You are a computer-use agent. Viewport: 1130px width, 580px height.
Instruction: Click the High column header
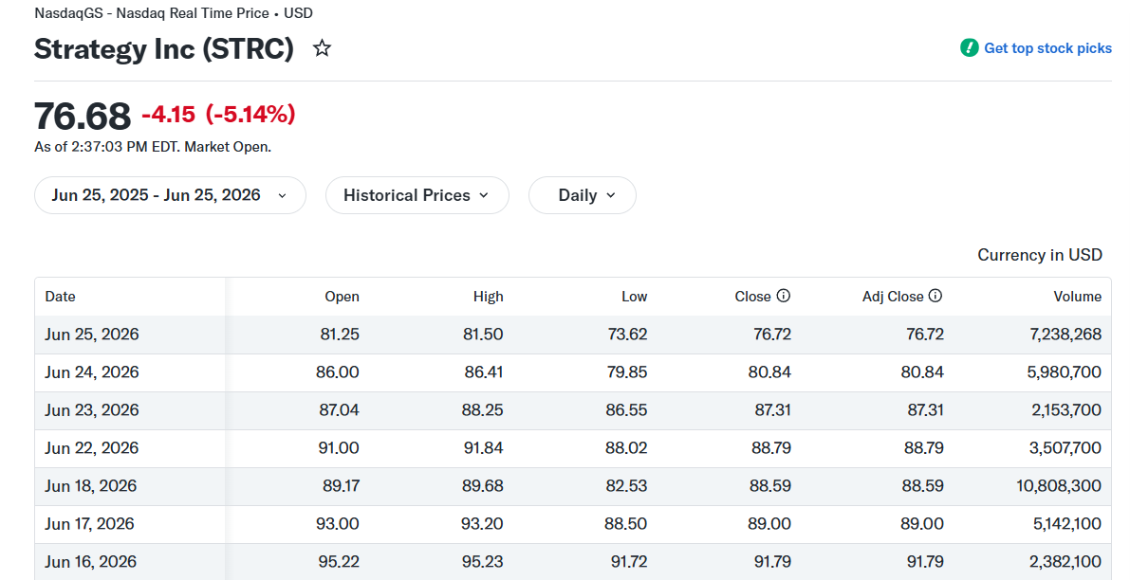pyautogui.click(x=488, y=297)
